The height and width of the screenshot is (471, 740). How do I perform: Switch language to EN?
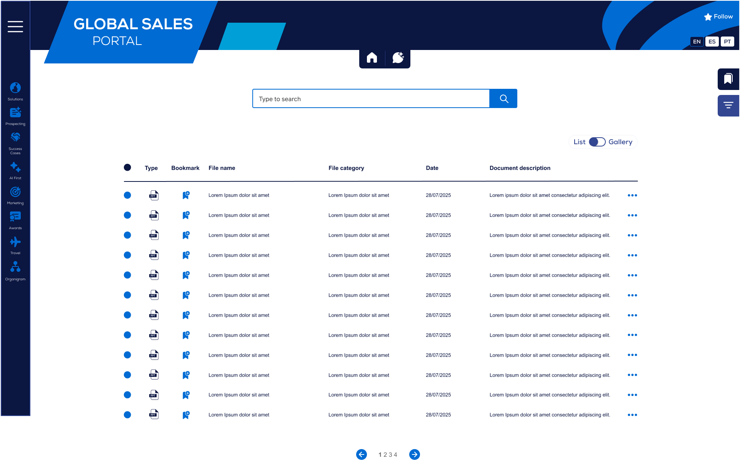click(697, 42)
